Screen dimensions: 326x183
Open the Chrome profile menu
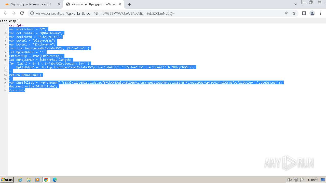click(312, 13)
